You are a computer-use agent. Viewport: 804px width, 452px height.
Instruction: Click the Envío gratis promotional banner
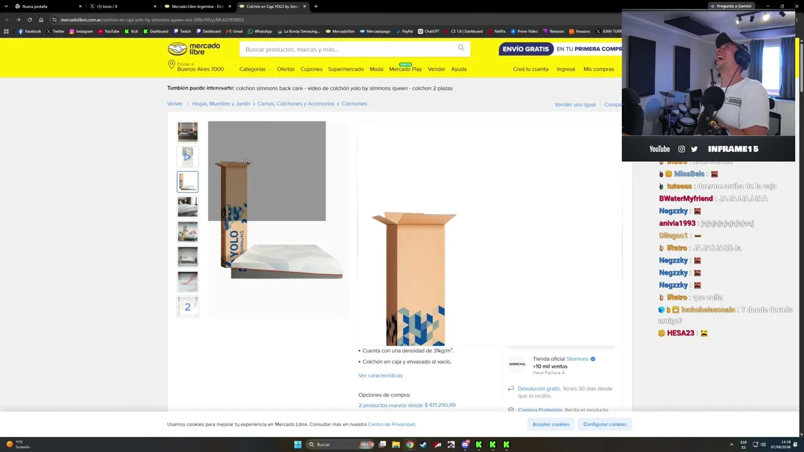[560, 49]
